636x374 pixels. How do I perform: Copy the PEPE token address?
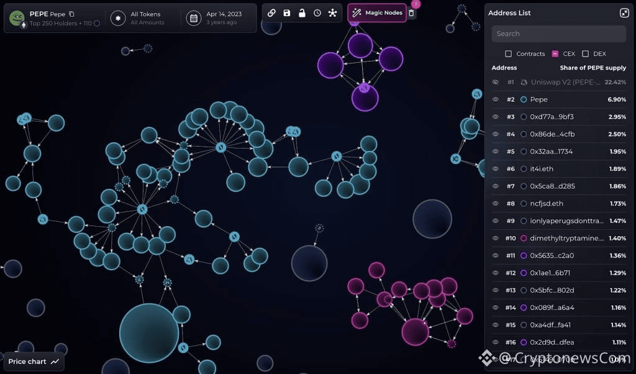click(72, 14)
